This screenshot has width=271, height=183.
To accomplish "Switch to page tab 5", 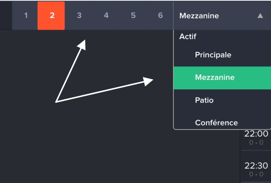I will [133, 16].
